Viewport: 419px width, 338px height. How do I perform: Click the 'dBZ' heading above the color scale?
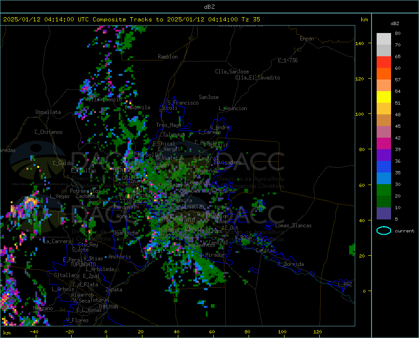click(395, 23)
